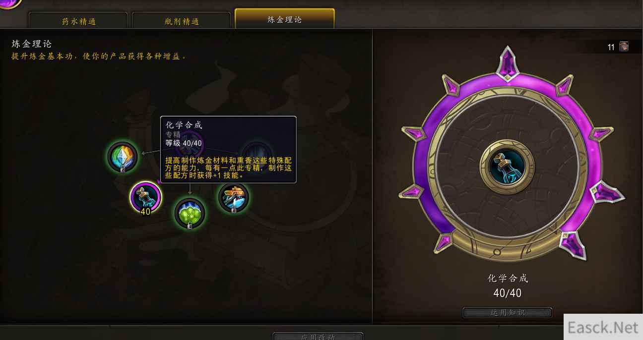This screenshot has width=643, height=340.
Task: Click the gem at wheel's right side
Action: click(x=600, y=134)
